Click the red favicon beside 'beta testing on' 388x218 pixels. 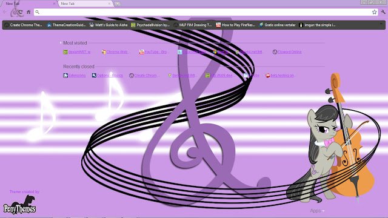pyautogui.click(x=268, y=75)
